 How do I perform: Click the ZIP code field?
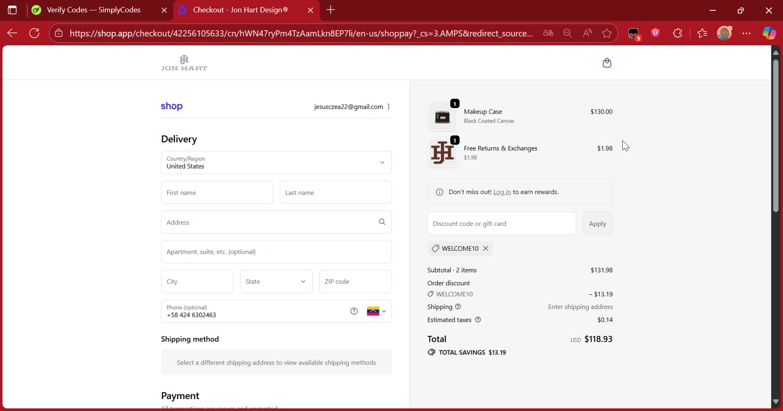point(355,282)
